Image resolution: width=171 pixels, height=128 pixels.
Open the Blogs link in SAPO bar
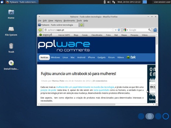pyautogui.click(x=76, y=35)
